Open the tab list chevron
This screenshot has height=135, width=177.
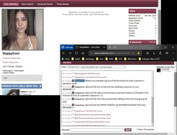click(x=115, y=47)
